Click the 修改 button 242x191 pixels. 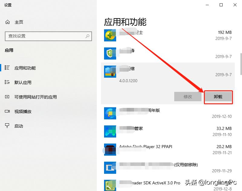point(188,97)
